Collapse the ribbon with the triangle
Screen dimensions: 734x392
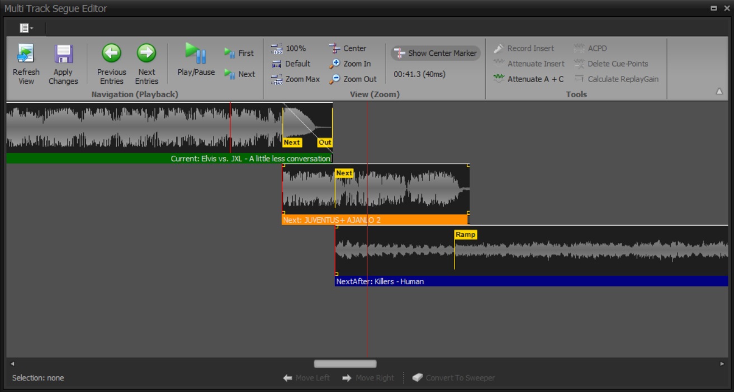point(719,92)
